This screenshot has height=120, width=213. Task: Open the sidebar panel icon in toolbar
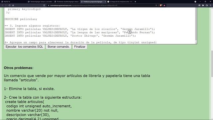199,5
